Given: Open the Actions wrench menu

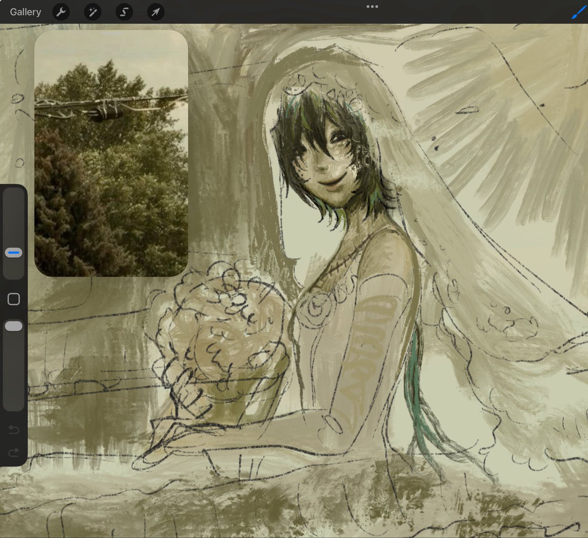Looking at the screenshot, I should [x=61, y=12].
